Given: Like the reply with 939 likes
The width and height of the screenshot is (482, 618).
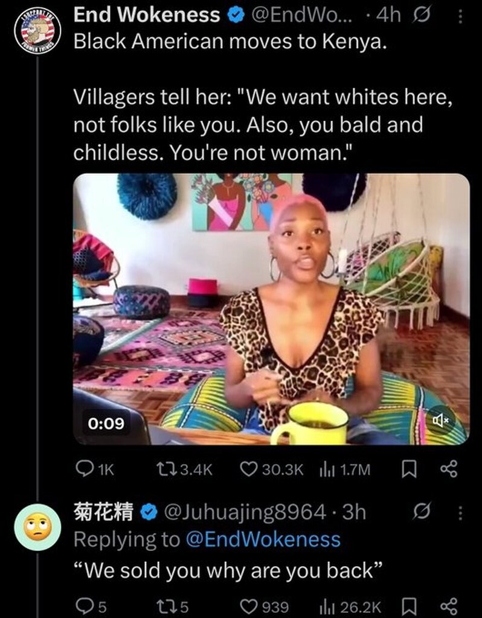Looking at the screenshot, I should (265, 607).
